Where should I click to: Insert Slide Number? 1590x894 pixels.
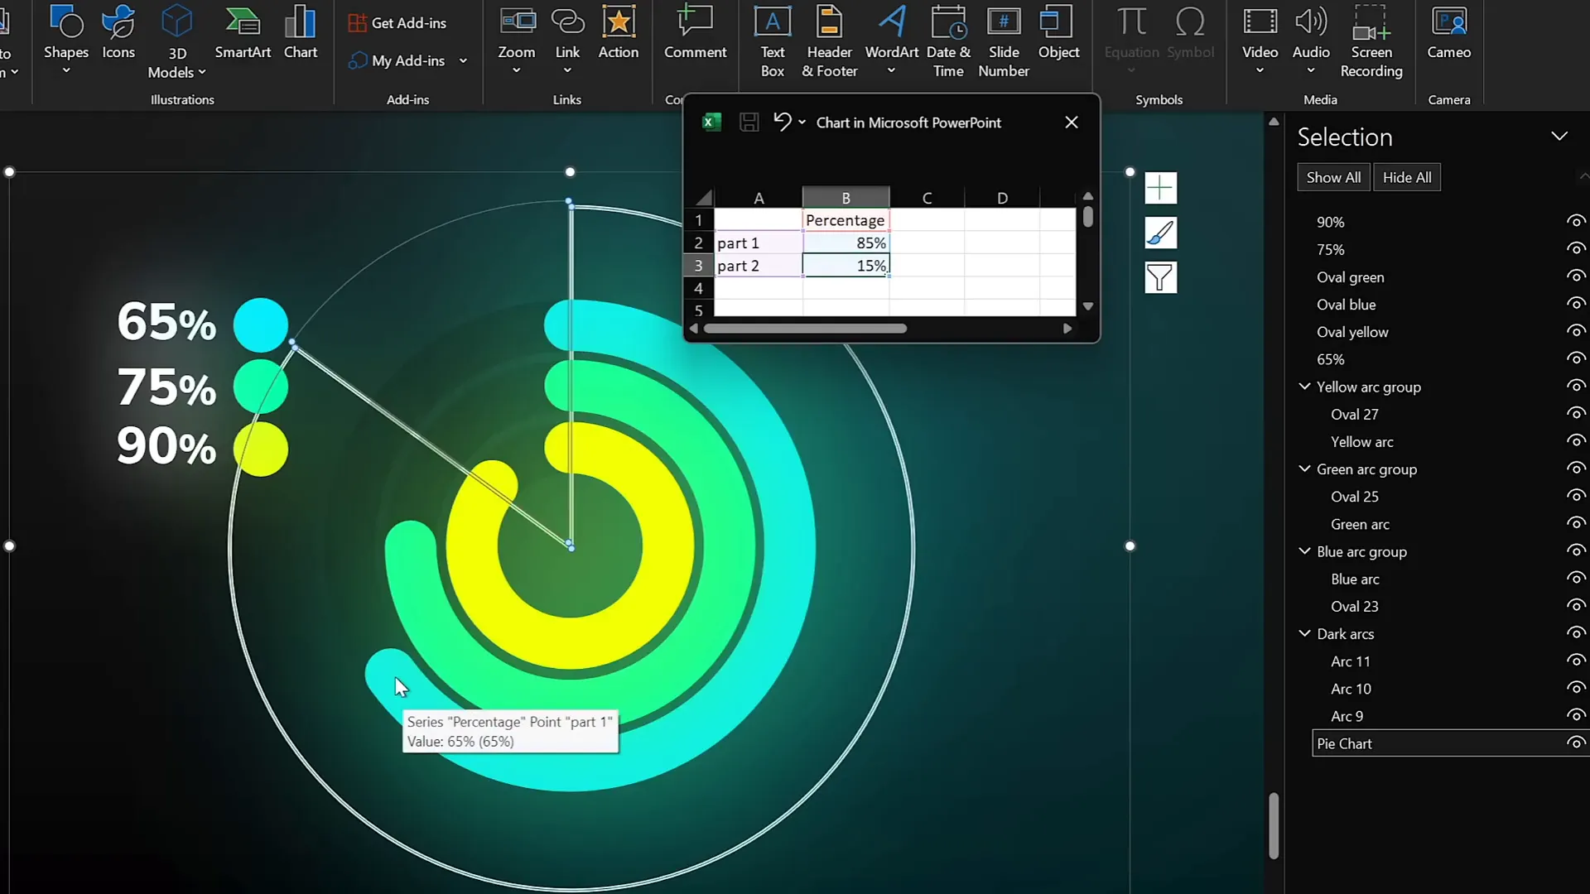click(1004, 41)
